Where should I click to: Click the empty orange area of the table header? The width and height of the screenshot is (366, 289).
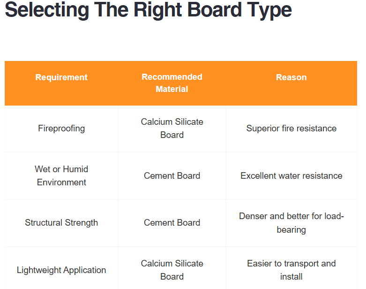tap(337, 94)
